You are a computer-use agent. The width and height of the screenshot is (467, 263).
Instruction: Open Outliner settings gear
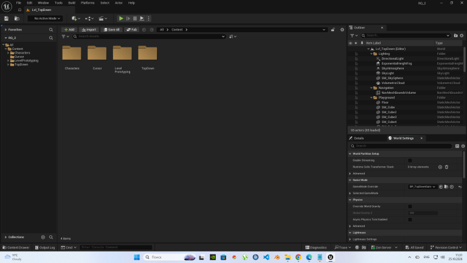[462, 35]
